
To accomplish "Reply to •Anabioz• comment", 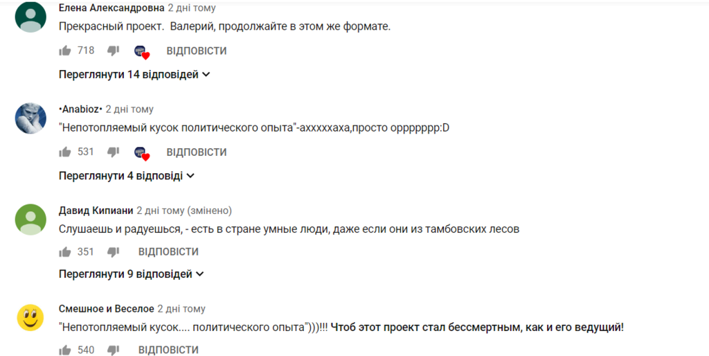I will click(197, 152).
